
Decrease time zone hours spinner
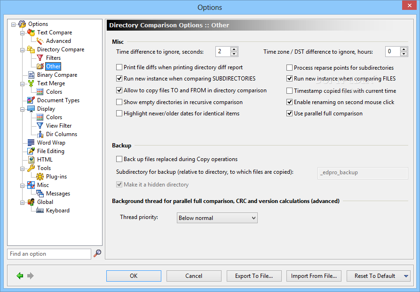point(404,54)
